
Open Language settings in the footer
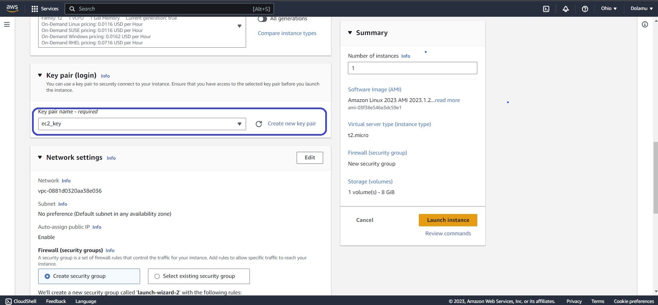[x=86, y=301]
